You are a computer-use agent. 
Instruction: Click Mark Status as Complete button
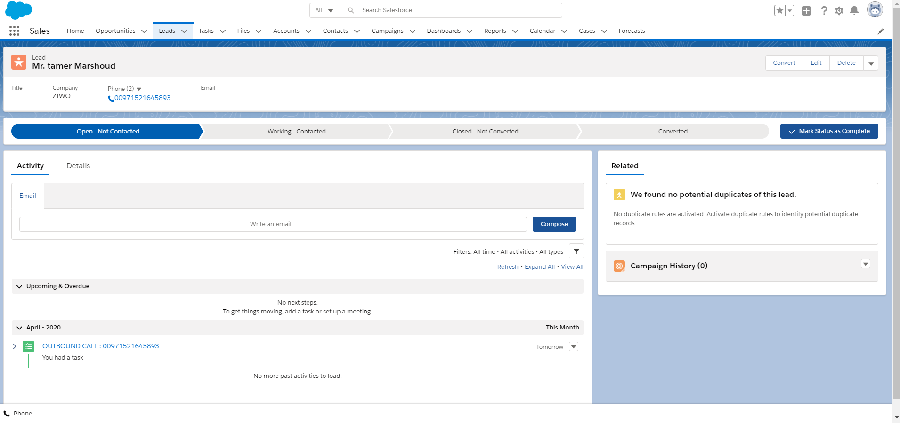829,131
